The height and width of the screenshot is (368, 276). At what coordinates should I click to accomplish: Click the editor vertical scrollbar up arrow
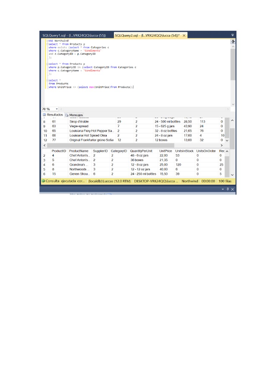(233, 47)
